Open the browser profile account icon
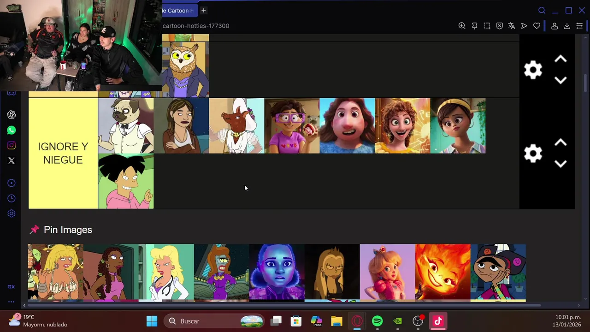The width and height of the screenshot is (590, 332). (x=555, y=26)
